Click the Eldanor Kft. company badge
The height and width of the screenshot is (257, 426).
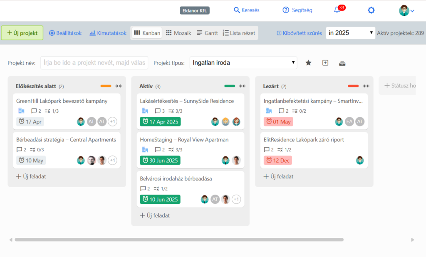195,10
